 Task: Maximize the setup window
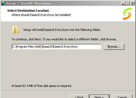[x=128, y=3]
